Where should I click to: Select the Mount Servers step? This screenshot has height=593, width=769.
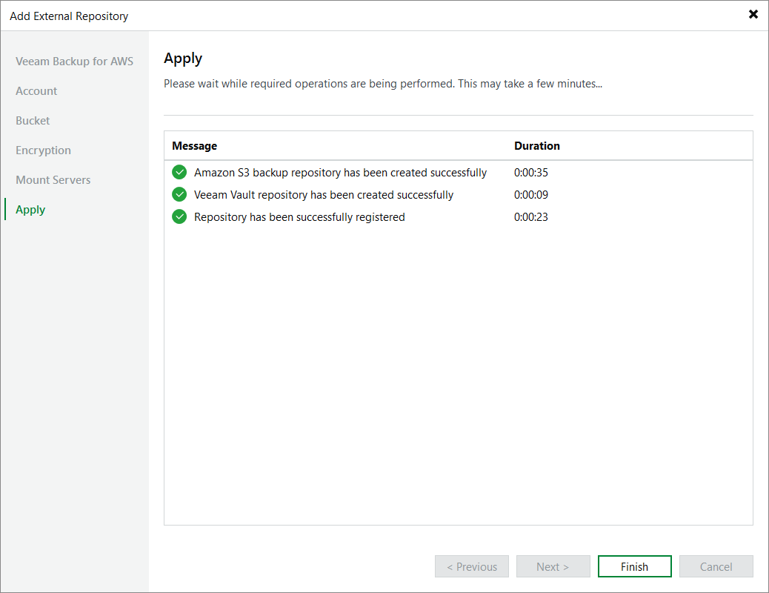click(x=53, y=179)
